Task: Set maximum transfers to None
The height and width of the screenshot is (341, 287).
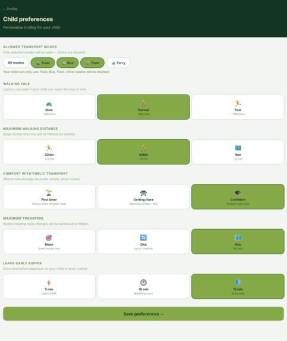Action: (49, 242)
